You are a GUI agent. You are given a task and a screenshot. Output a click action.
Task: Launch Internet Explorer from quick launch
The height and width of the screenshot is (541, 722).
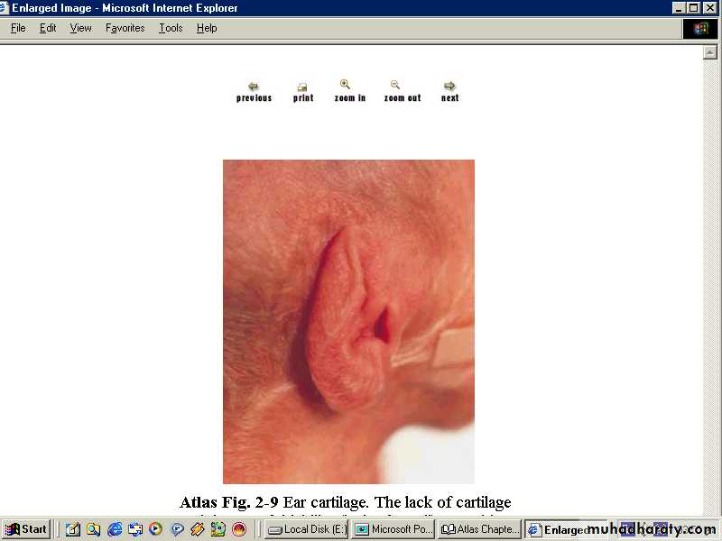[x=114, y=529]
